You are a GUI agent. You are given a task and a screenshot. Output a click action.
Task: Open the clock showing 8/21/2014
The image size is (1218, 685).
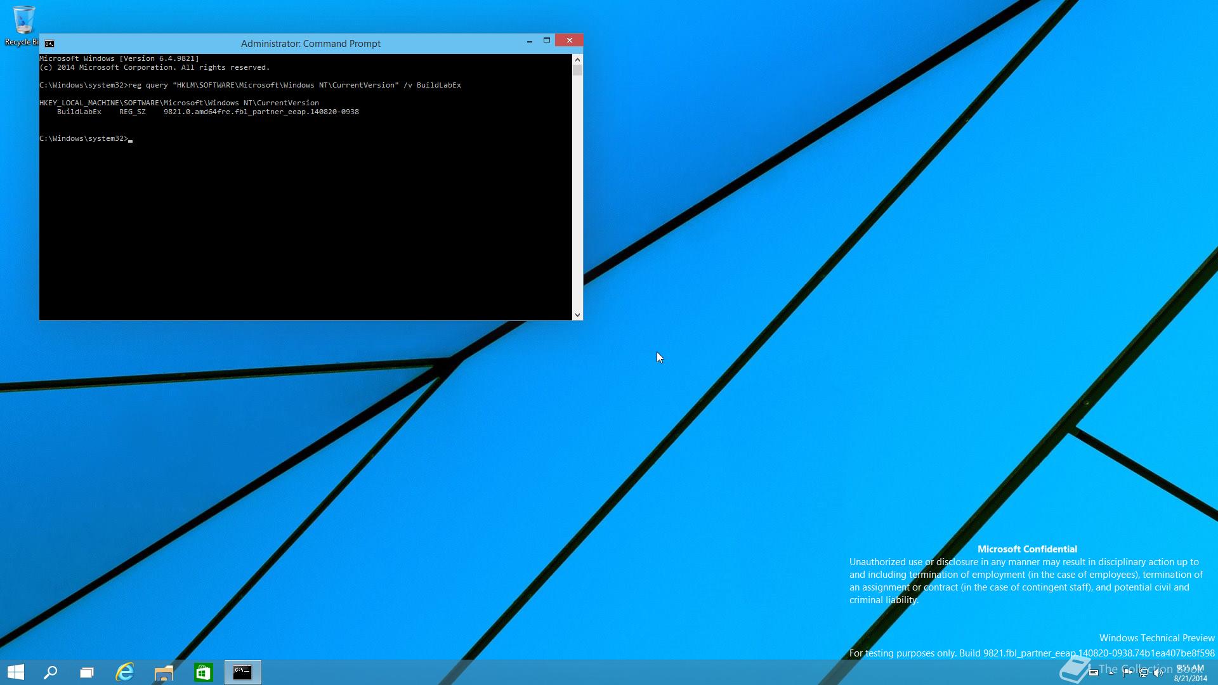click(1190, 673)
